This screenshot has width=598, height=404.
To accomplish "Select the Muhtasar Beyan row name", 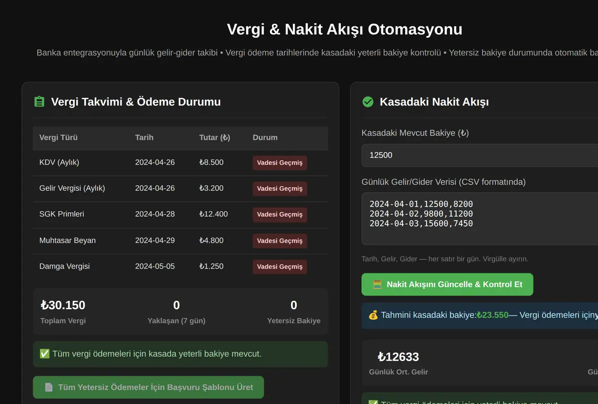I will (x=67, y=241).
